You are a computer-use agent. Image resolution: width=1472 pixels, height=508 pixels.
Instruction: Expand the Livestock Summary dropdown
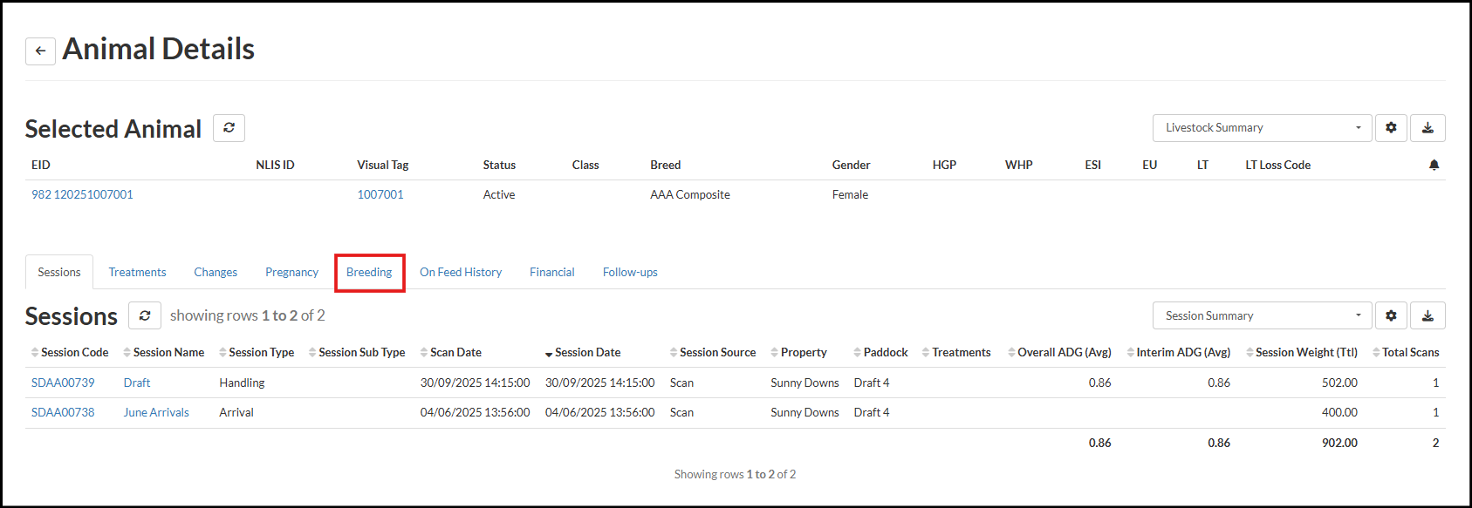(1262, 128)
